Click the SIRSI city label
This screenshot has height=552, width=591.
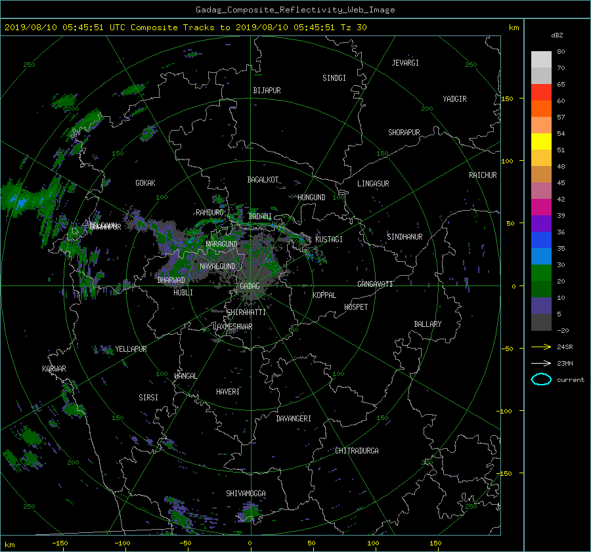tap(148, 398)
